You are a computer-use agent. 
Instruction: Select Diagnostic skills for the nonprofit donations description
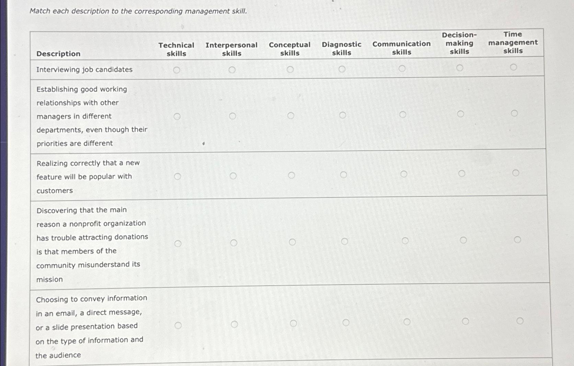(x=345, y=241)
